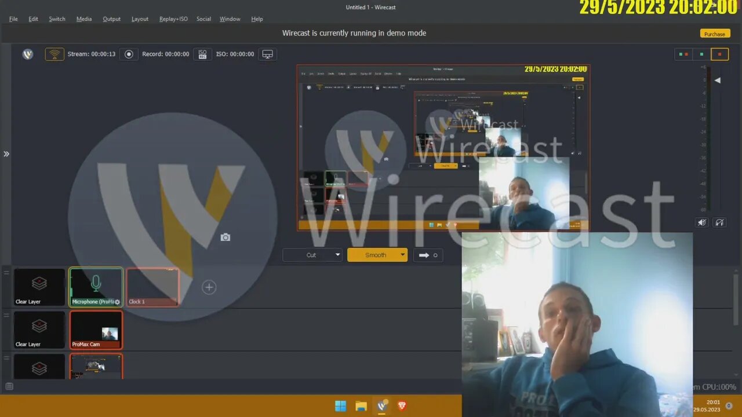Open the Switch menu

[x=57, y=19]
